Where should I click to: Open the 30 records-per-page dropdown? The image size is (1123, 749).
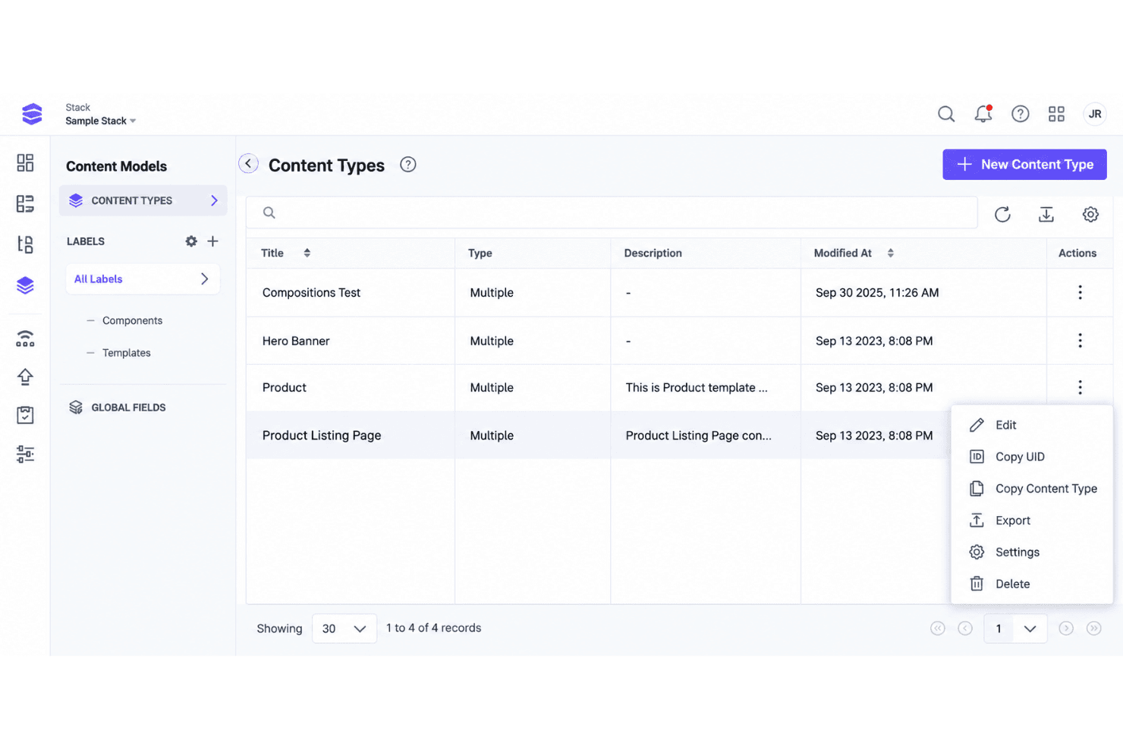point(344,628)
